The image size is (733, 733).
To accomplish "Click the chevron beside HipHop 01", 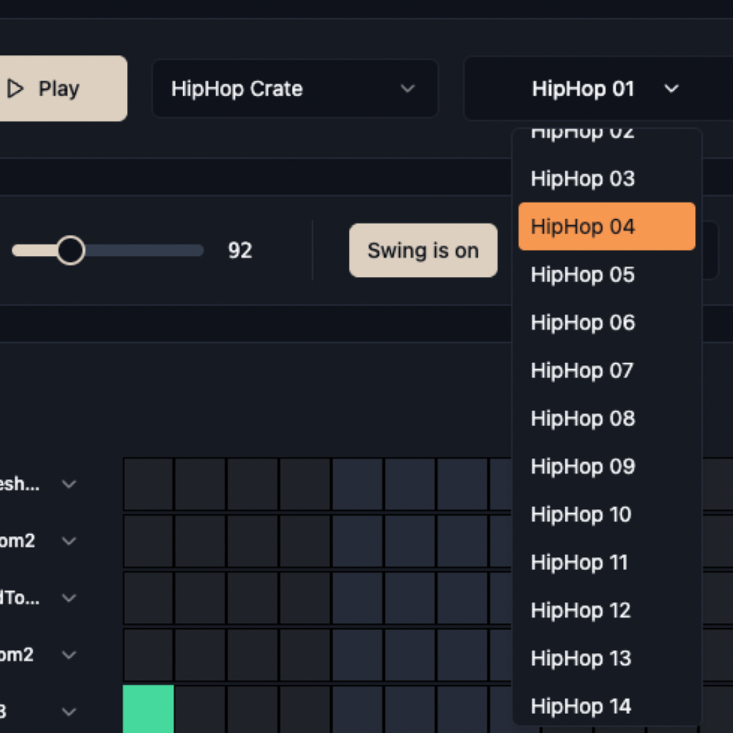I will coord(671,88).
